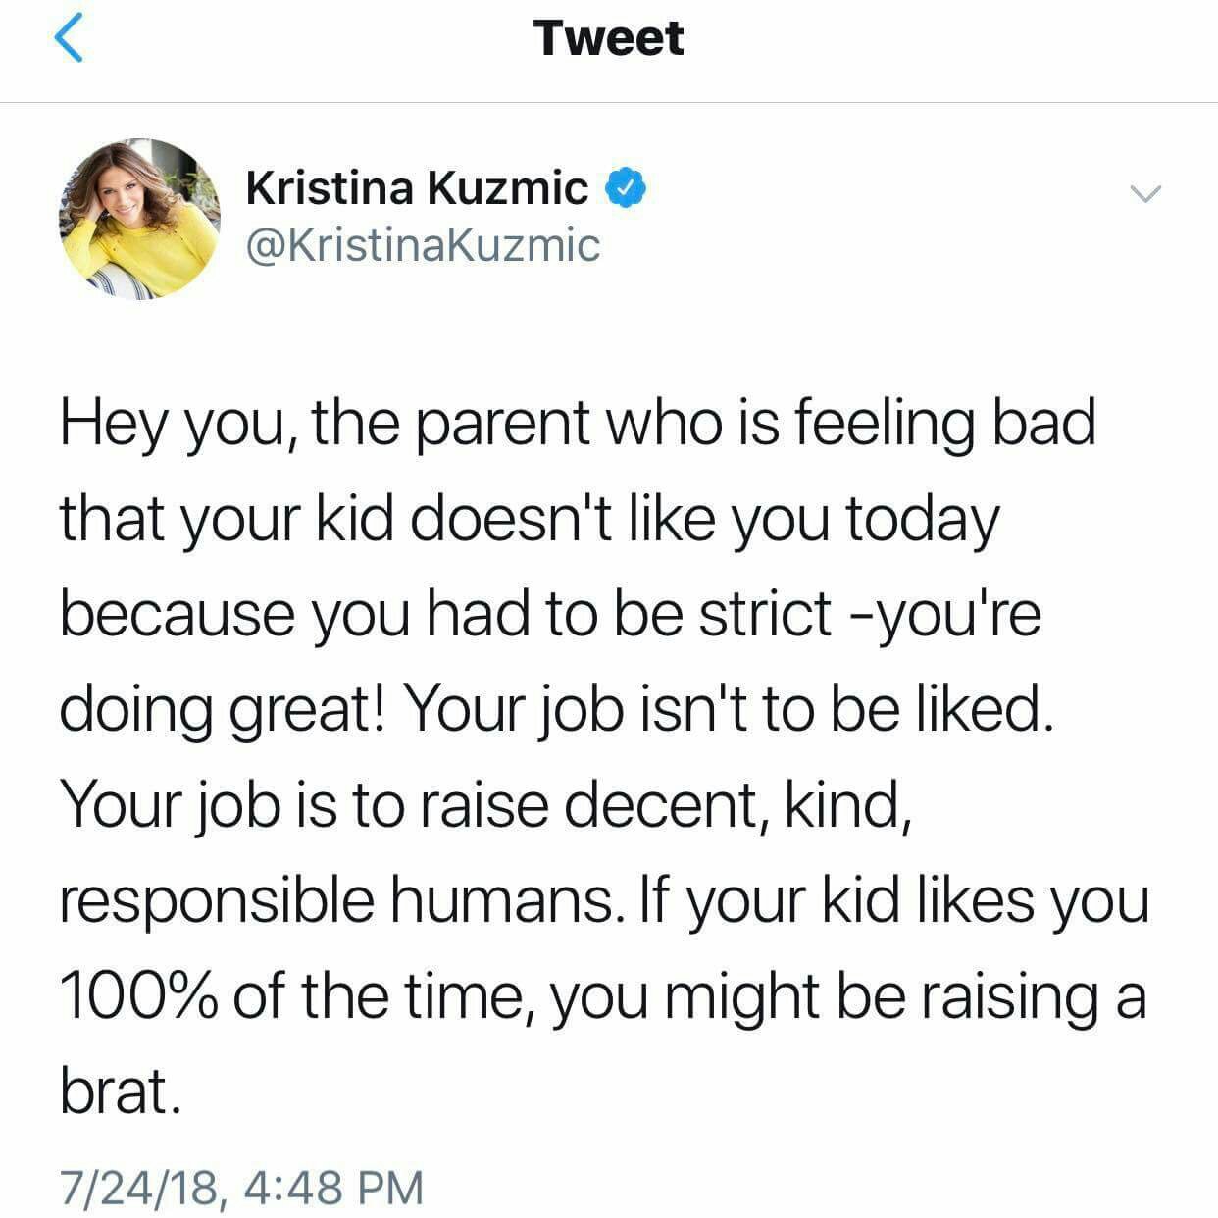The width and height of the screenshot is (1218, 1218).
Task: Click the sentence "Your job isn't to be liked."
Action: click(x=728, y=709)
